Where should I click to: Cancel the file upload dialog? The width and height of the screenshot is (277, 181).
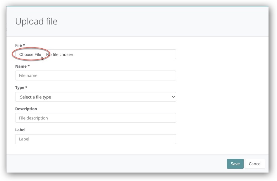tap(255, 164)
